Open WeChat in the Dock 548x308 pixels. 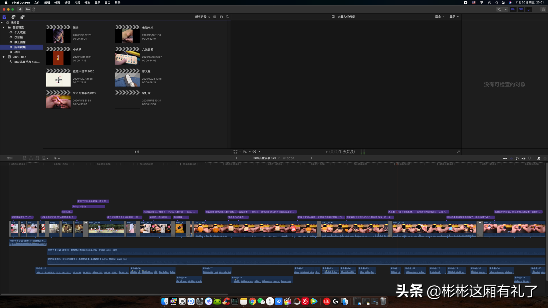click(261, 301)
